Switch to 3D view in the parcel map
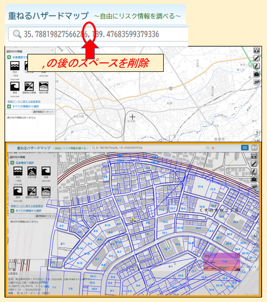 click(254, 187)
